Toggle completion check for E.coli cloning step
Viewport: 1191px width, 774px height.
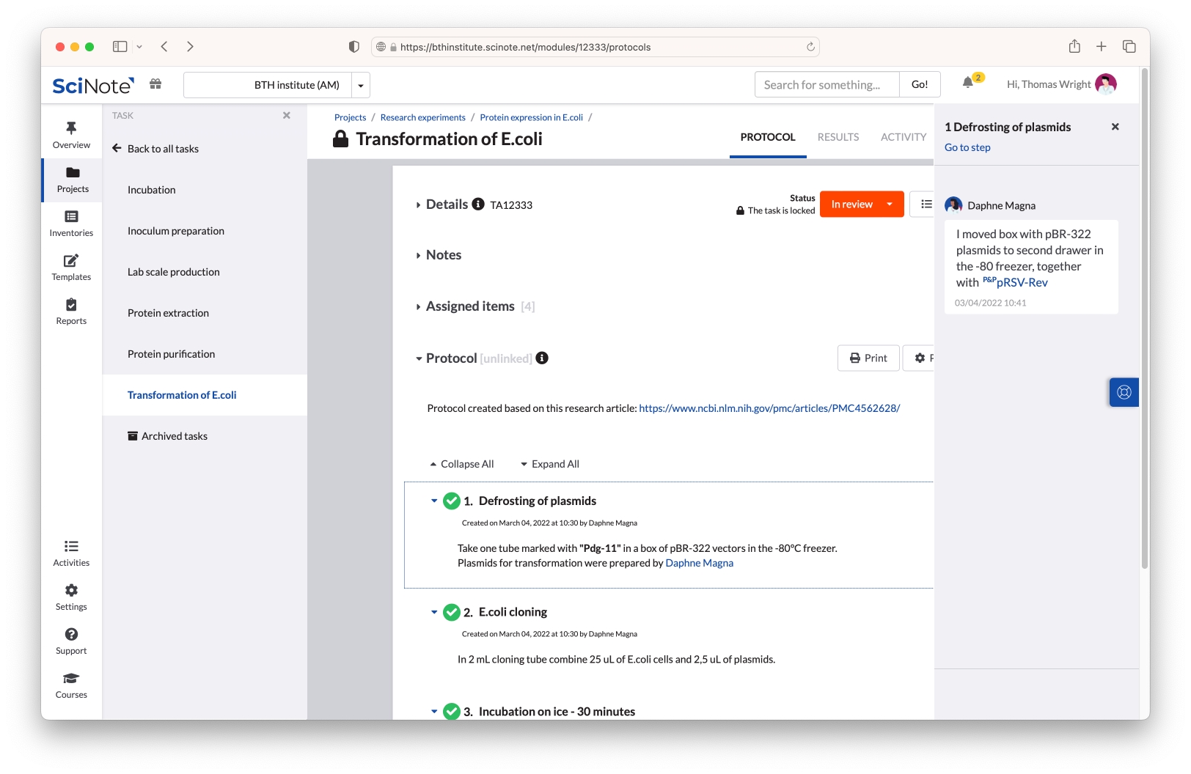pos(452,612)
